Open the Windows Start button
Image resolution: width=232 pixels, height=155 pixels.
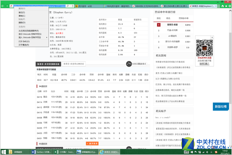(x=4, y=152)
